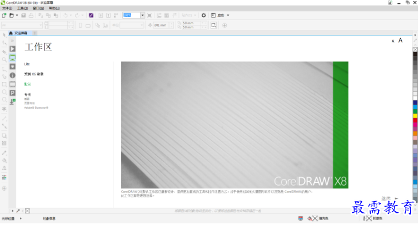
Task: Increase text size with large A
Action: click(400, 40)
